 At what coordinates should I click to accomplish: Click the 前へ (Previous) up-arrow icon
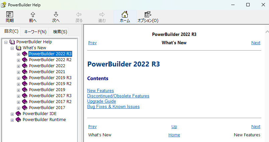(x=33, y=15)
